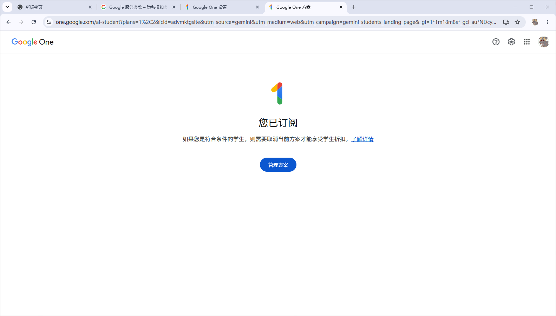The image size is (556, 316).
Task: Focus the address bar URL field
Action: (x=276, y=22)
